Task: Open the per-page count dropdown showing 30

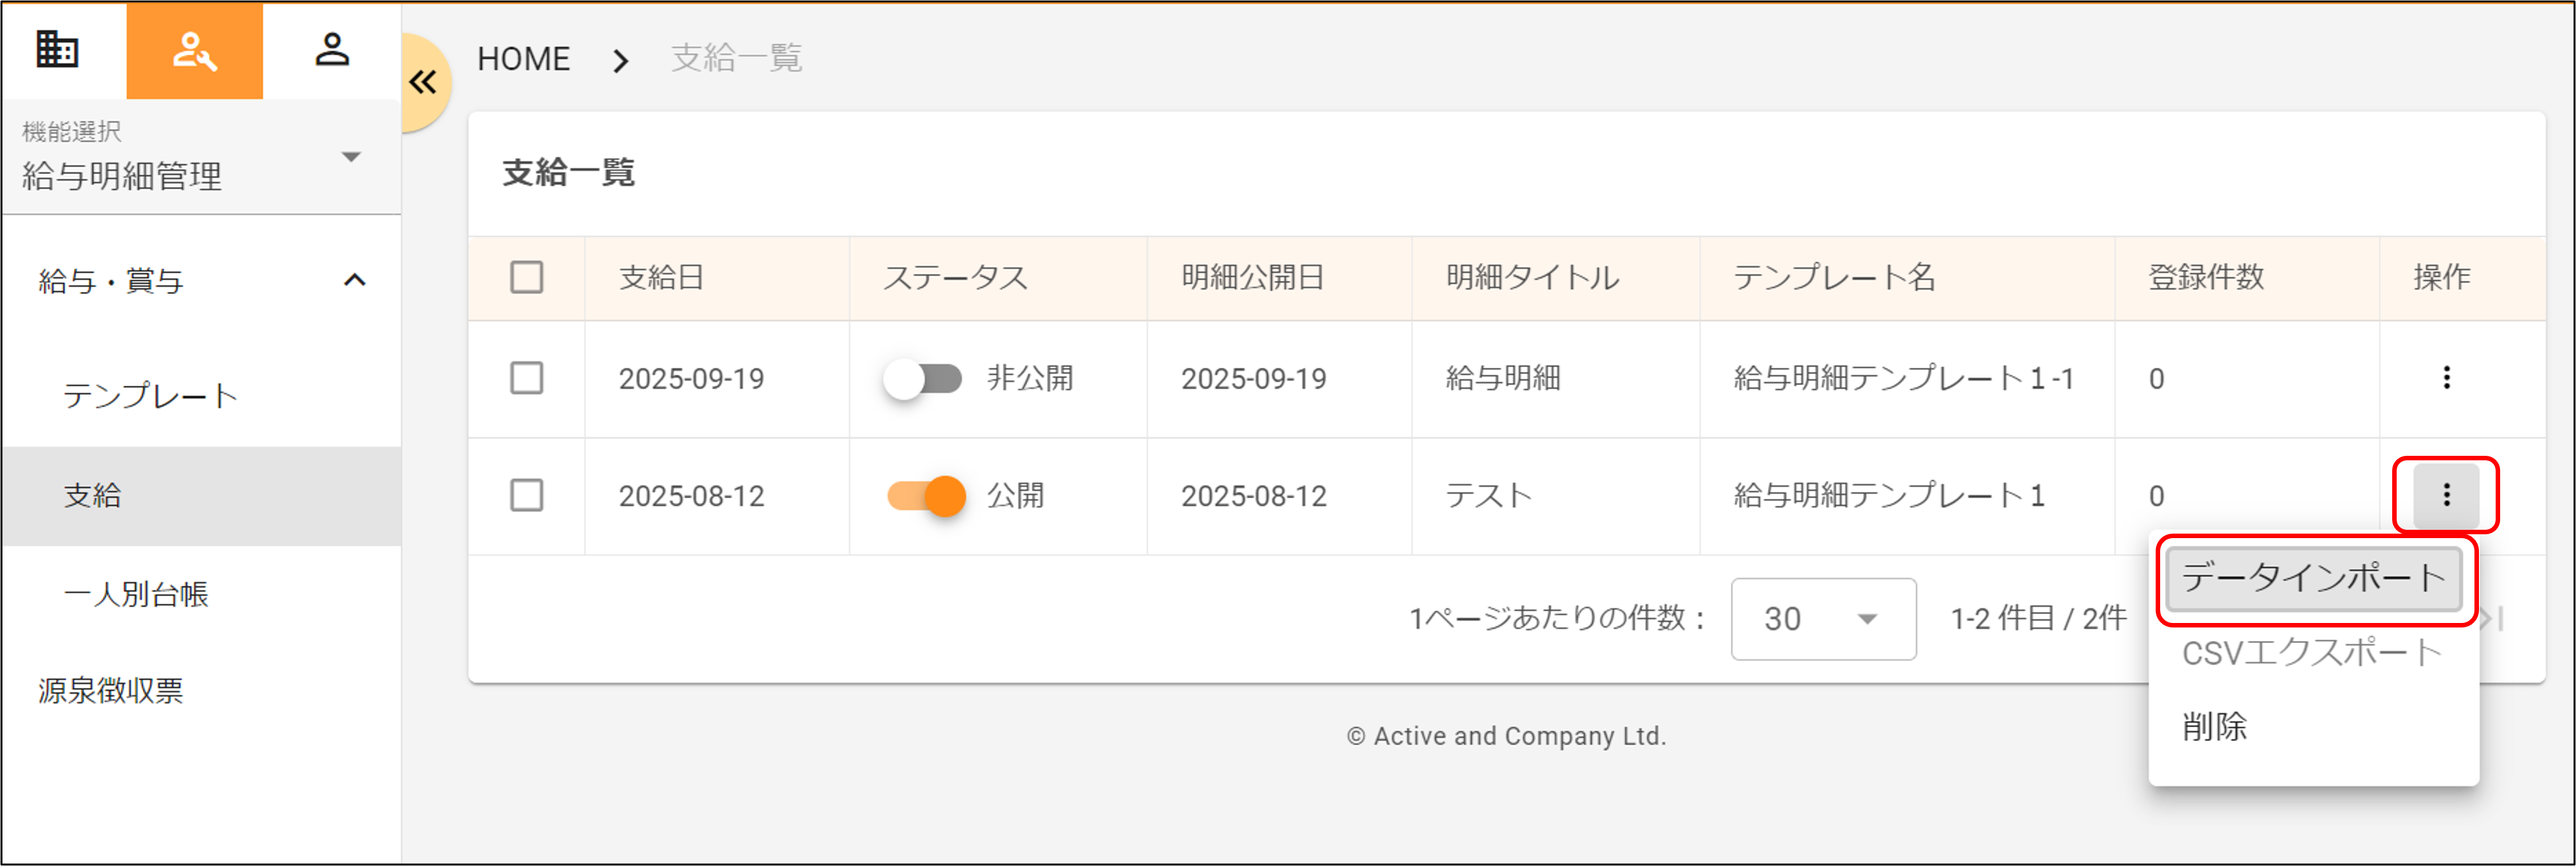Action: click(x=1823, y=618)
